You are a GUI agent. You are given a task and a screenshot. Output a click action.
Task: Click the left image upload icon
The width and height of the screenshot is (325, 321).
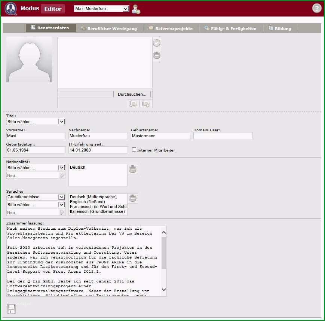pyautogui.click(x=133, y=104)
